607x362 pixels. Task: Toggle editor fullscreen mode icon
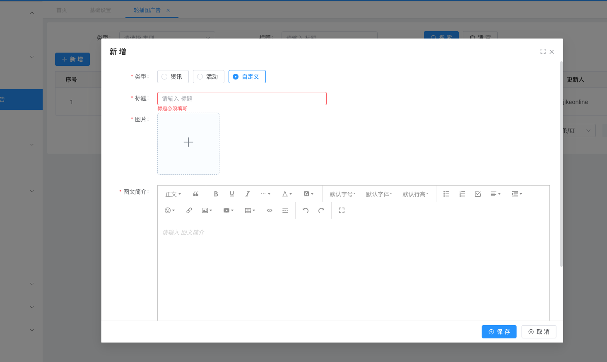point(342,210)
